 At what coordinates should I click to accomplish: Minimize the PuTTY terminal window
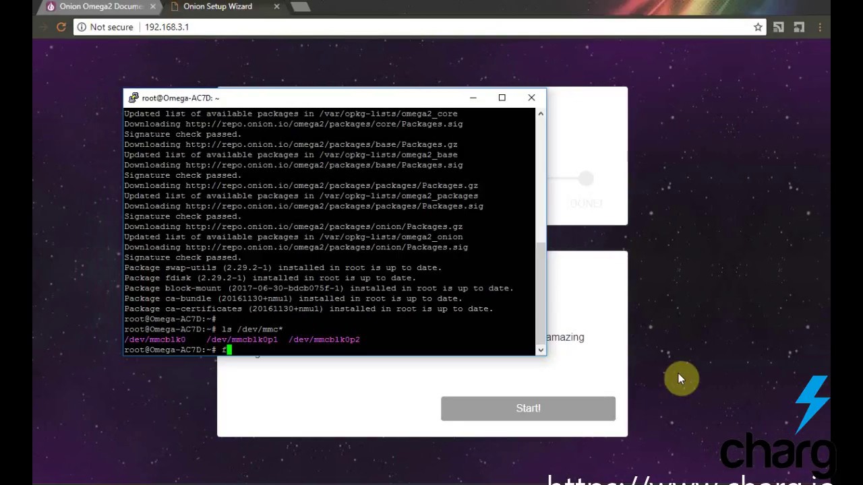[x=473, y=98]
